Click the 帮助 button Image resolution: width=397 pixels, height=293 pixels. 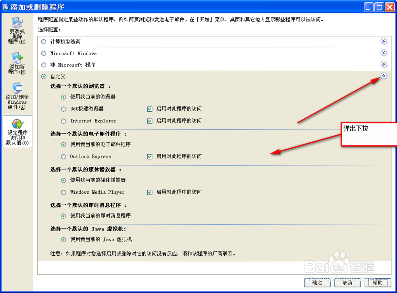coord(378,283)
